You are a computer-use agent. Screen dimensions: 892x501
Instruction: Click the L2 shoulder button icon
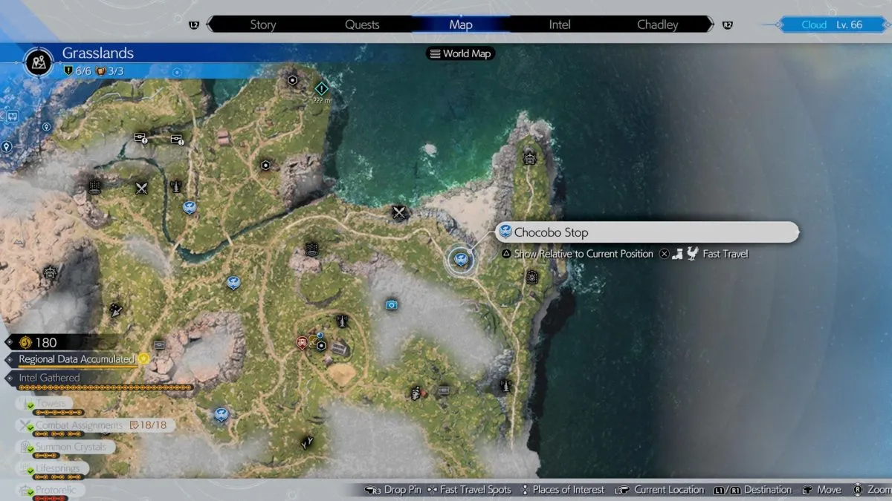[x=195, y=24]
